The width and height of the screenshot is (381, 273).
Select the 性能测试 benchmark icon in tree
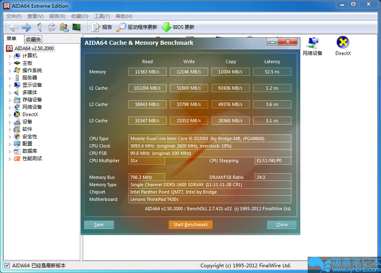(17, 159)
